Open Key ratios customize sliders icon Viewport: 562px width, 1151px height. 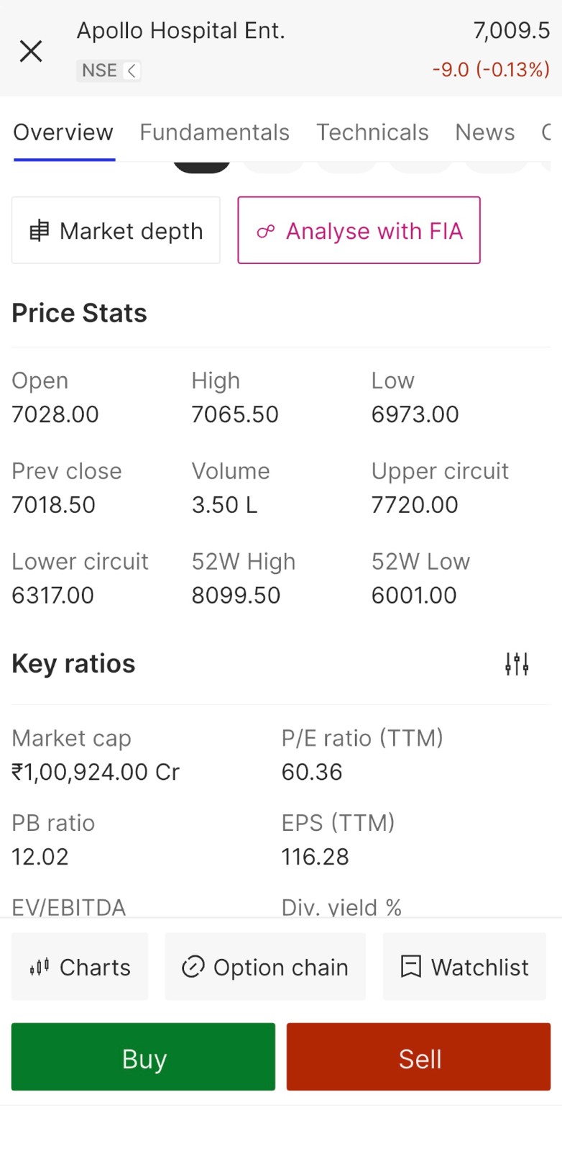pos(517,664)
